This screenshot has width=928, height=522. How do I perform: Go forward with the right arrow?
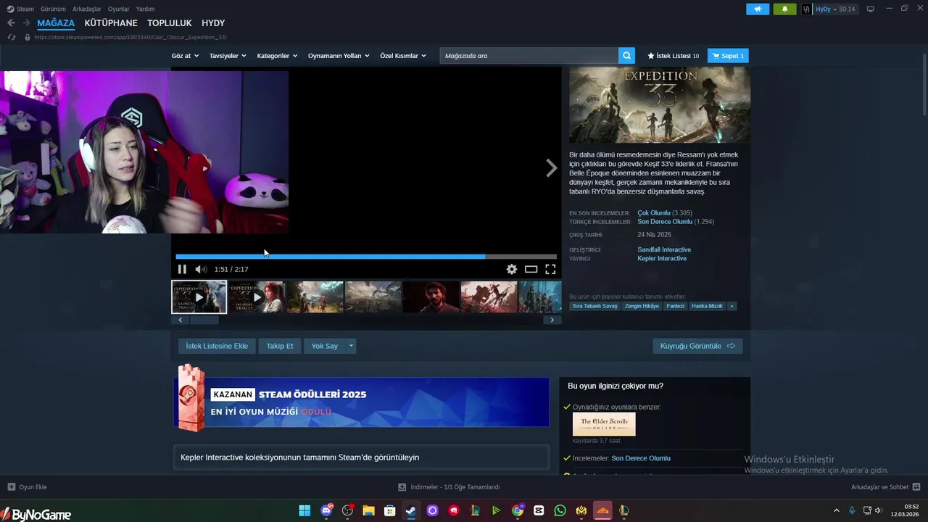pyautogui.click(x=26, y=23)
